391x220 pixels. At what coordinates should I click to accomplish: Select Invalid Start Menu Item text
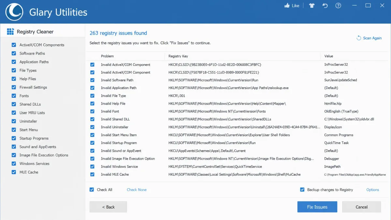119,135
